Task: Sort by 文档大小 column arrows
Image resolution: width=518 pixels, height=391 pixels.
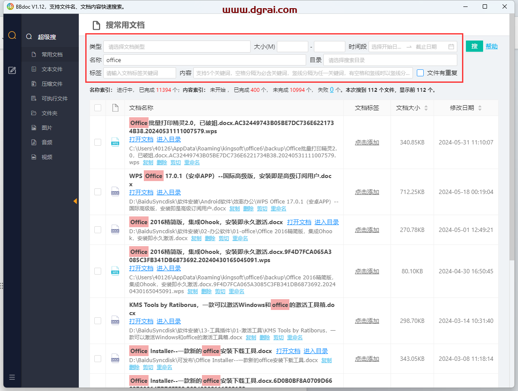Action: (x=426, y=108)
